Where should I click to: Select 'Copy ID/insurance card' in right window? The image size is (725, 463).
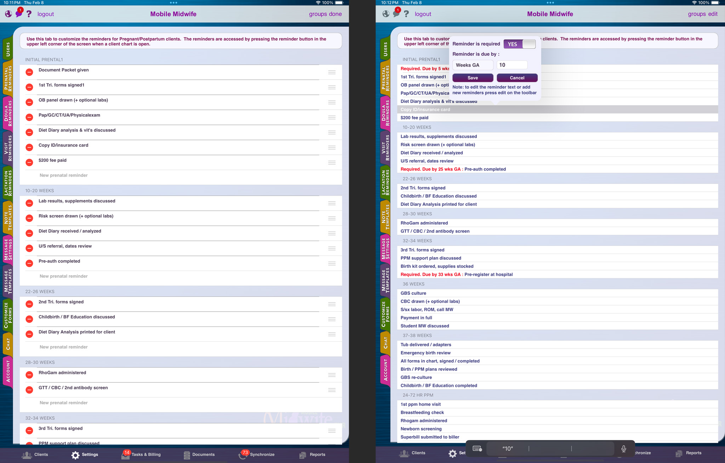558,110
